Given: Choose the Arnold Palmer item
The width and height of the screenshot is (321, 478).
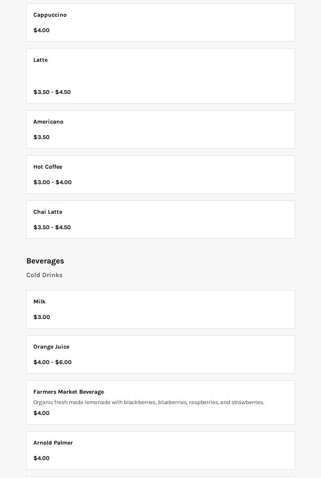Looking at the screenshot, I should [53, 443].
